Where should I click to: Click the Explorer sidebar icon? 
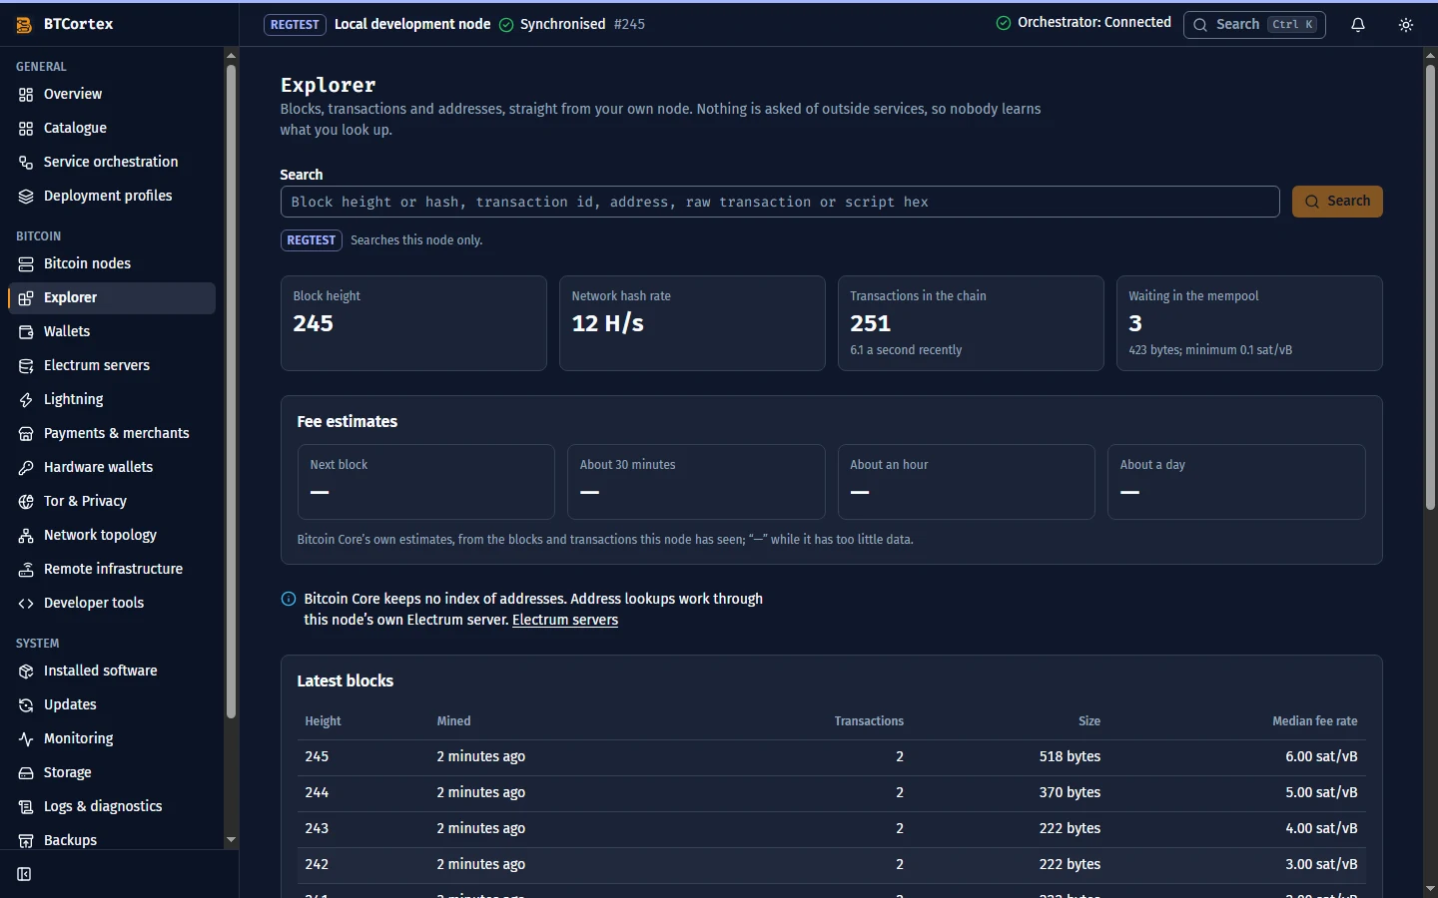point(26,298)
